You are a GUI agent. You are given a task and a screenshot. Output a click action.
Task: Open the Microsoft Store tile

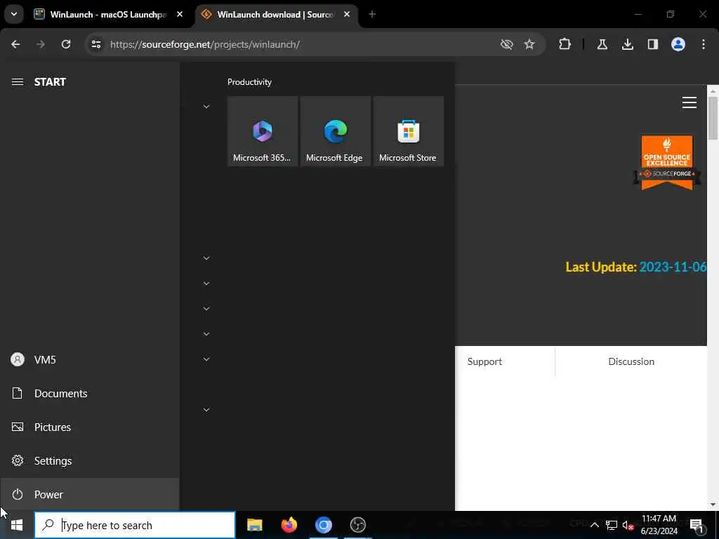coord(409,131)
